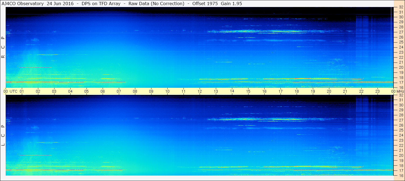The width and height of the screenshot is (405, 181).
Task: Select hour '22' on the time axis
Action: (361, 91)
